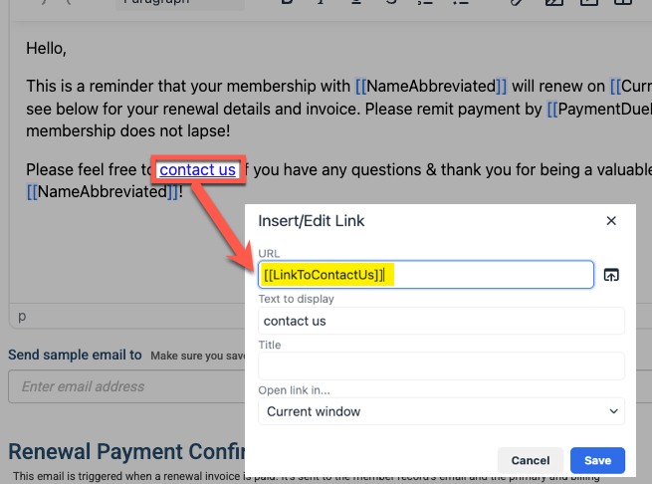
Task: Click the 'contact us' hyperlink in the email body
Action: tap(197, 169)
